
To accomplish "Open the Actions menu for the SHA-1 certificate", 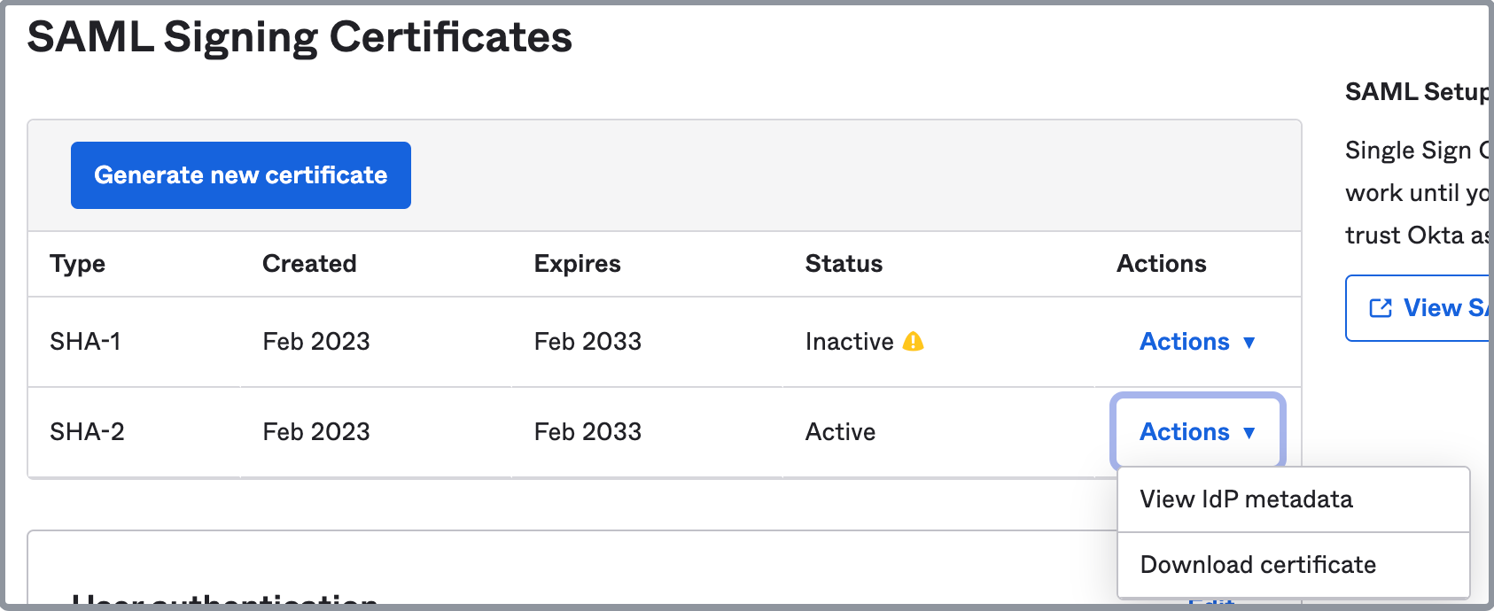I will click(x=1196, y=342).
